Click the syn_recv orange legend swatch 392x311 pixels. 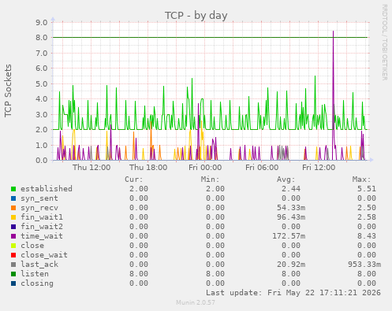tap(13, 208)
